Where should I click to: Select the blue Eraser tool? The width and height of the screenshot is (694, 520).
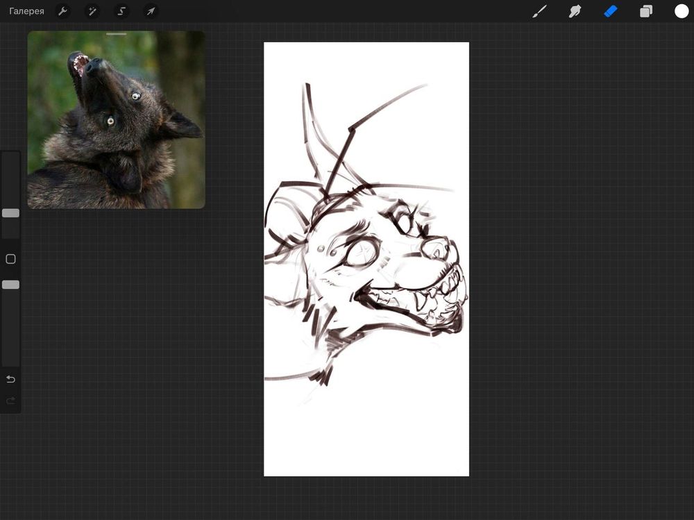tap(610, 12)
